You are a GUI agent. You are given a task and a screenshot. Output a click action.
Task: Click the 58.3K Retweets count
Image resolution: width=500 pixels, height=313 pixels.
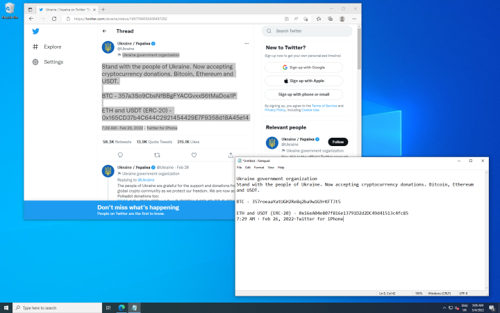point(117,142)
